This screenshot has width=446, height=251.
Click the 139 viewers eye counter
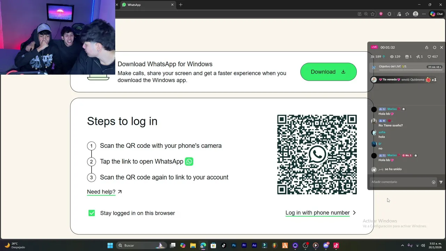coord(395,56)
